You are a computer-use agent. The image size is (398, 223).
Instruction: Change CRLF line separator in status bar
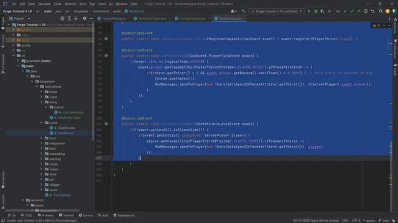pyautogui.click(x=346, y=221)
